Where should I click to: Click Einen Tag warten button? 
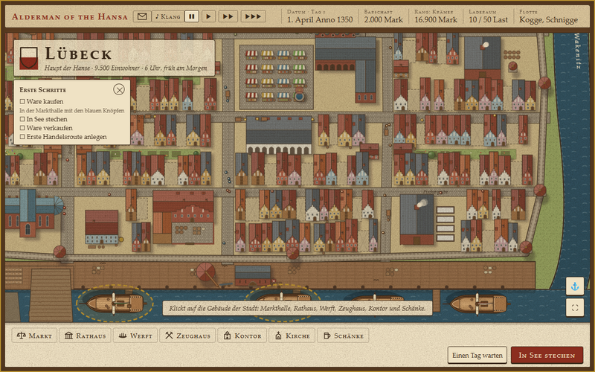(x=477, y=356)
